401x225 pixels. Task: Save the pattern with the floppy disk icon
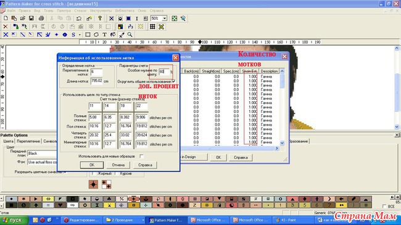click(31, 18)
